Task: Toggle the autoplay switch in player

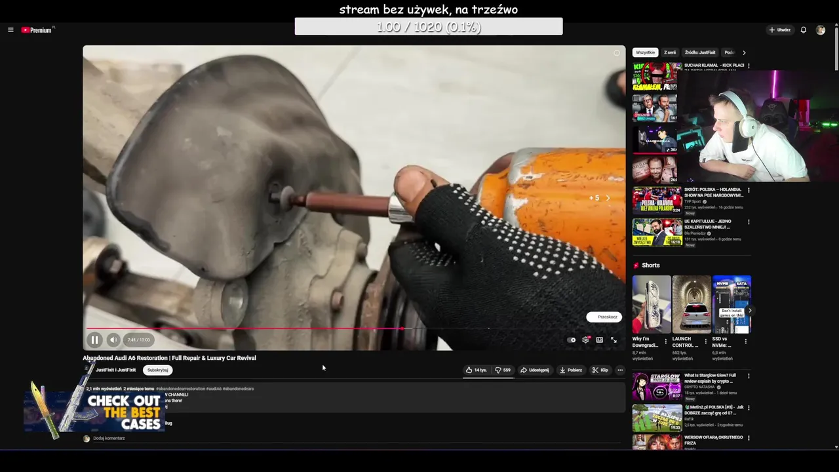Action: (x=572, y=340)
